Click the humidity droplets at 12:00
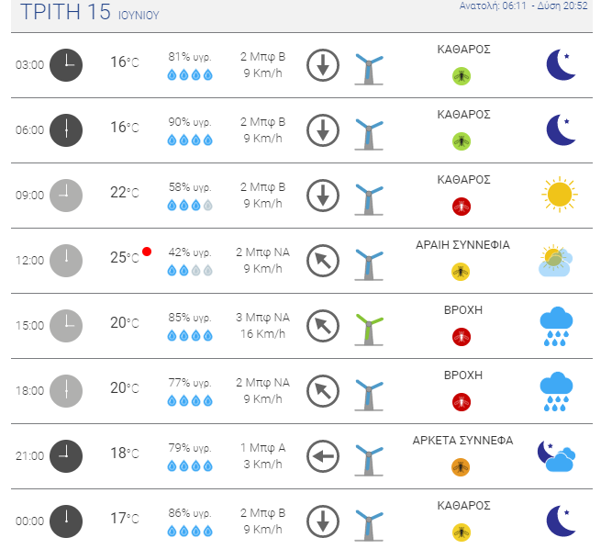This screenshot has width=612, height=549. pos(190,270)
